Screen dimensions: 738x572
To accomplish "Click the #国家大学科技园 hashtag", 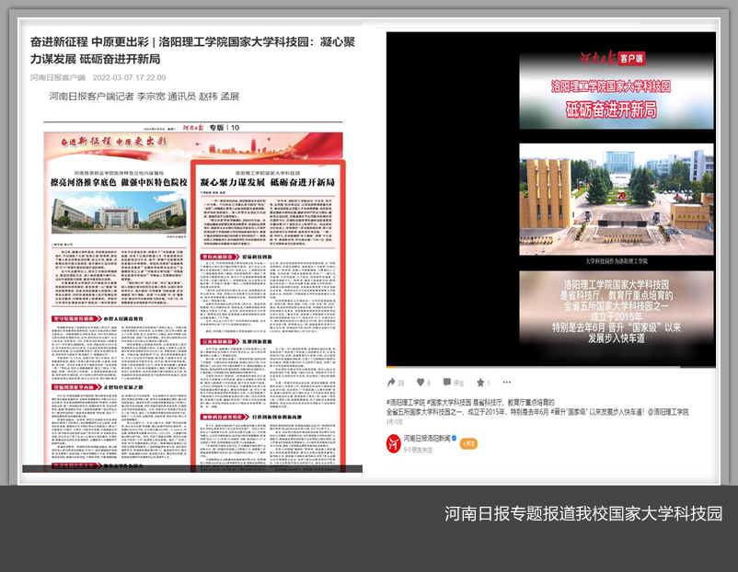I will pos(450,402).
